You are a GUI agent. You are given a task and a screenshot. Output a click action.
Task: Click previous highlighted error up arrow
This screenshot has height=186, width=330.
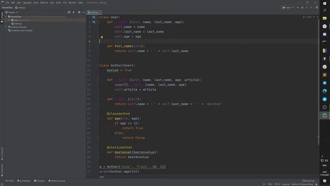[314, 17]
